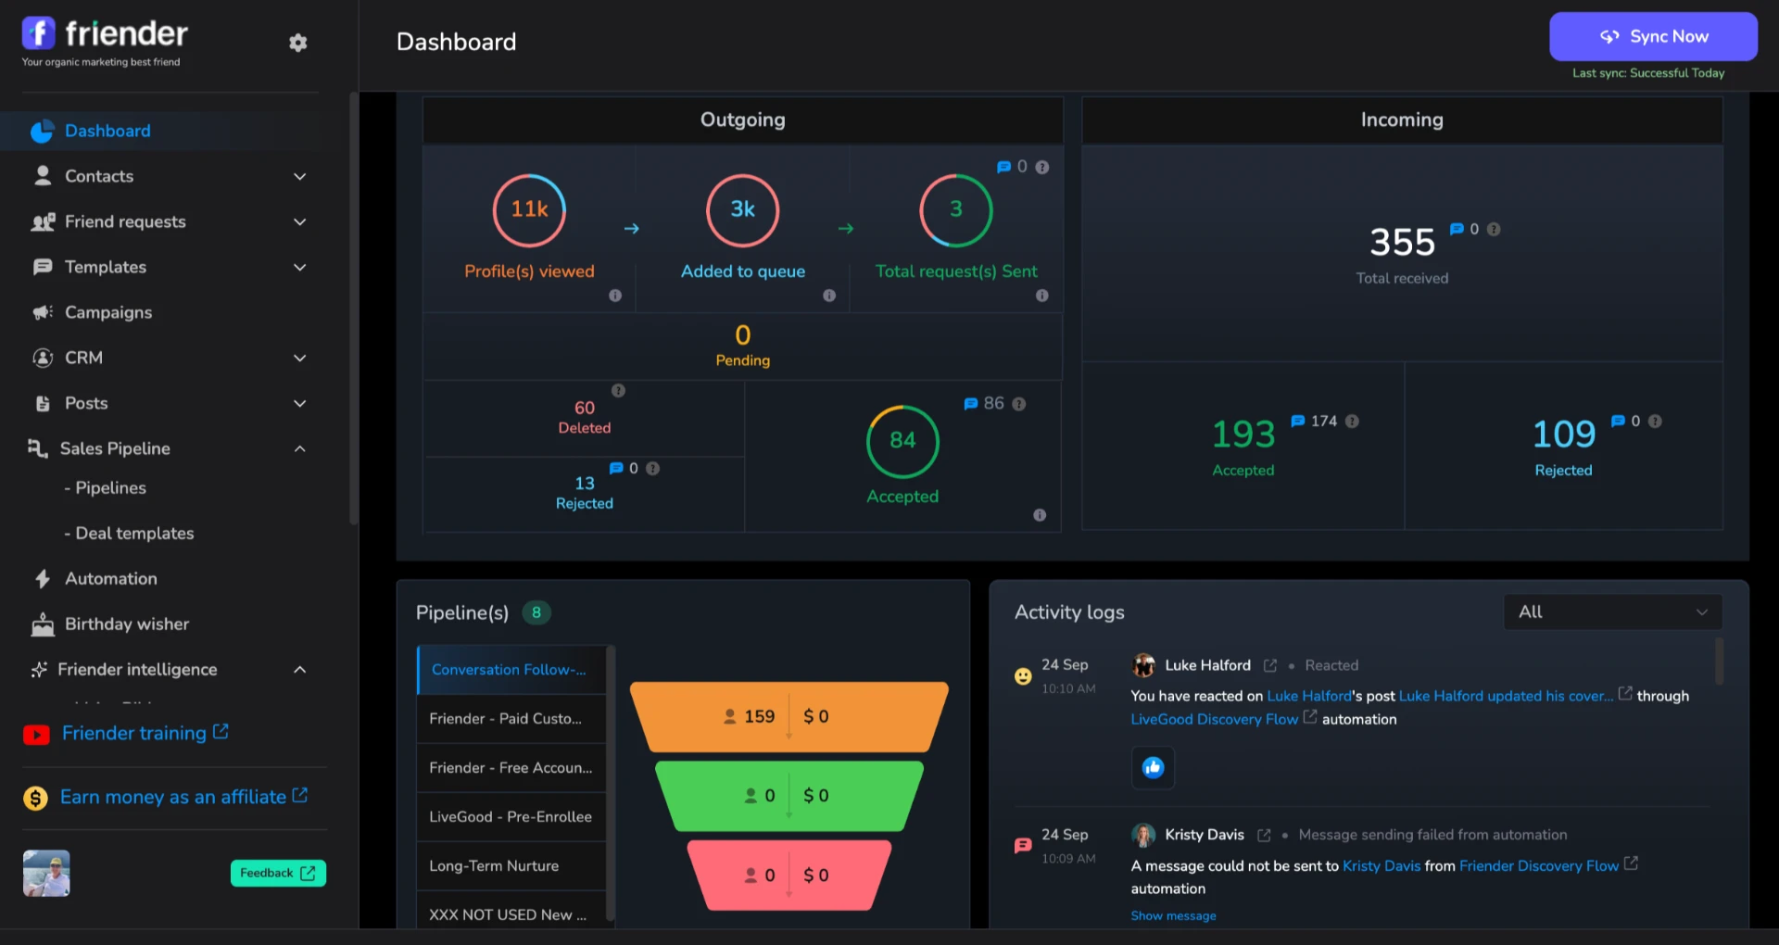1779x945 pixels.
Task: Click the Templates chat icon
Action: click(43, 267)
